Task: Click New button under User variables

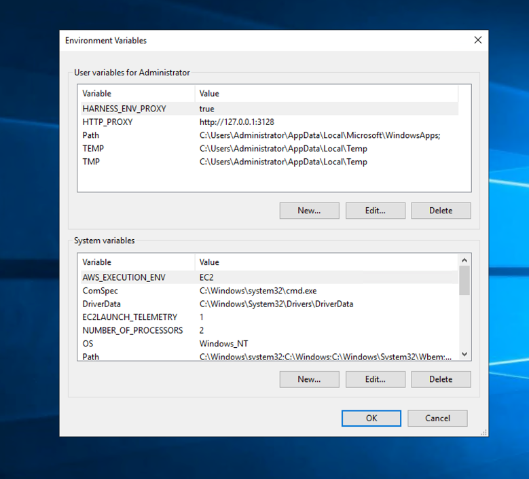Action: [309, 211]
